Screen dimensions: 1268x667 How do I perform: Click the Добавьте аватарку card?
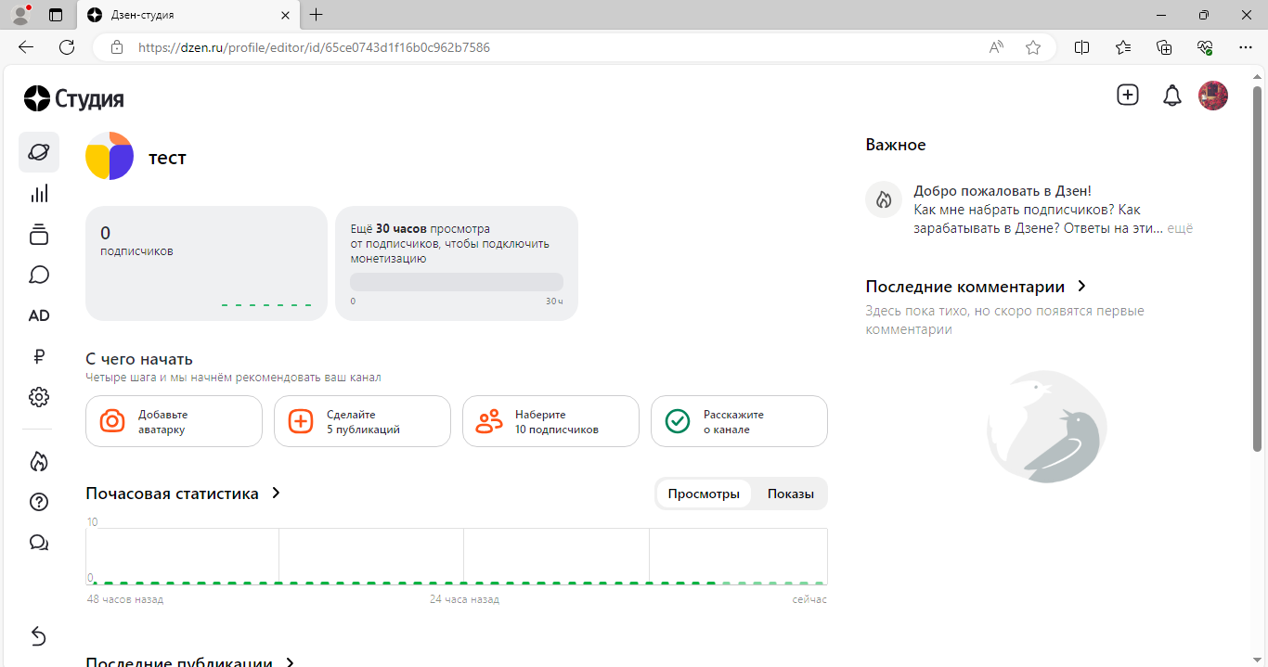click(174, 421)
